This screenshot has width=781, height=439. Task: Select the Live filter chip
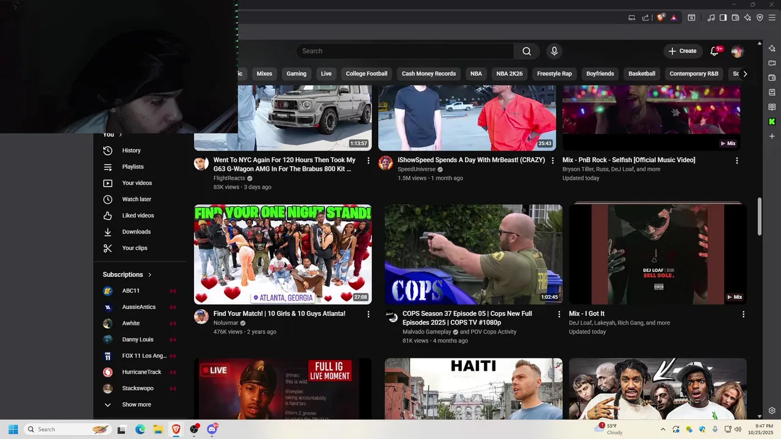click(x=326, y=74)
